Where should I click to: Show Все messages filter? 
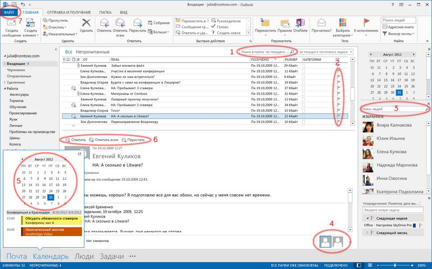68,52
